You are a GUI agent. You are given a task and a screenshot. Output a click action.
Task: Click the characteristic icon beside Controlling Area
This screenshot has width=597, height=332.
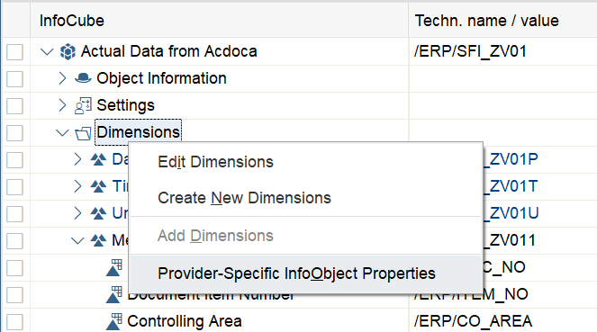tap(113, 321)
